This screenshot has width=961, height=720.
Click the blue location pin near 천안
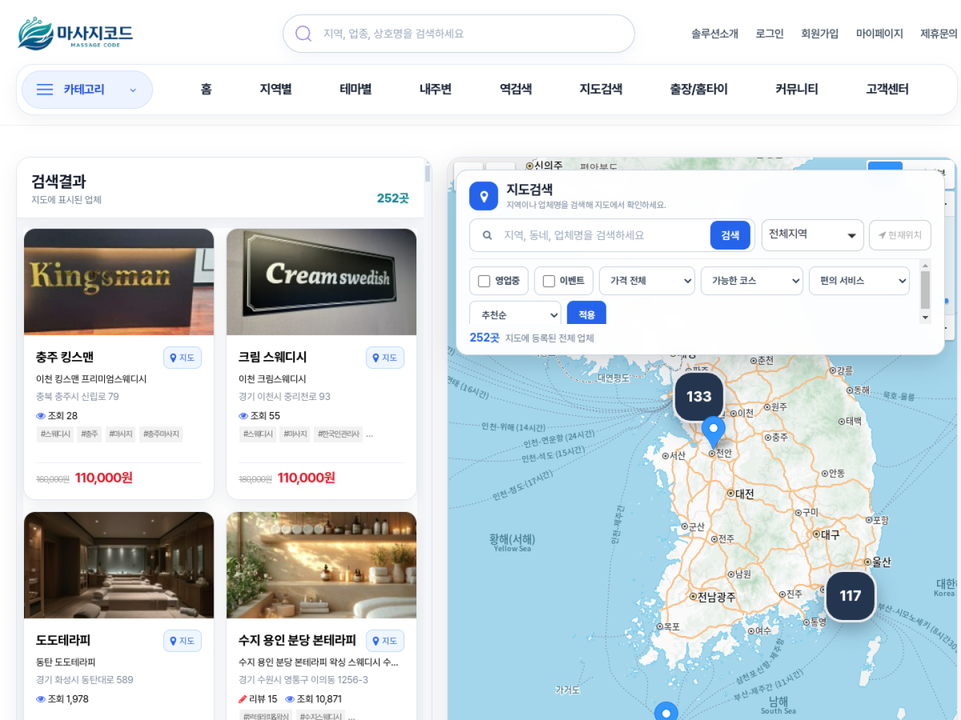[713, 432]
